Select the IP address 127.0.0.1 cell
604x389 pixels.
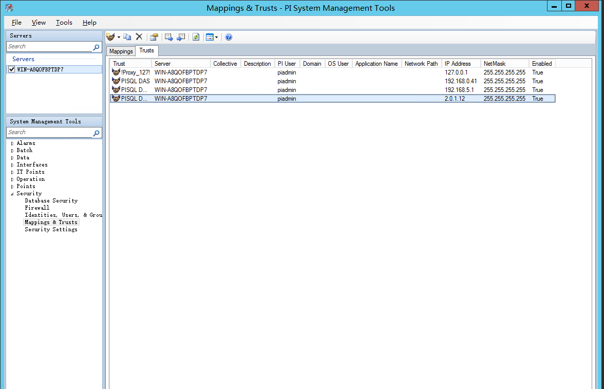(456, 72)
